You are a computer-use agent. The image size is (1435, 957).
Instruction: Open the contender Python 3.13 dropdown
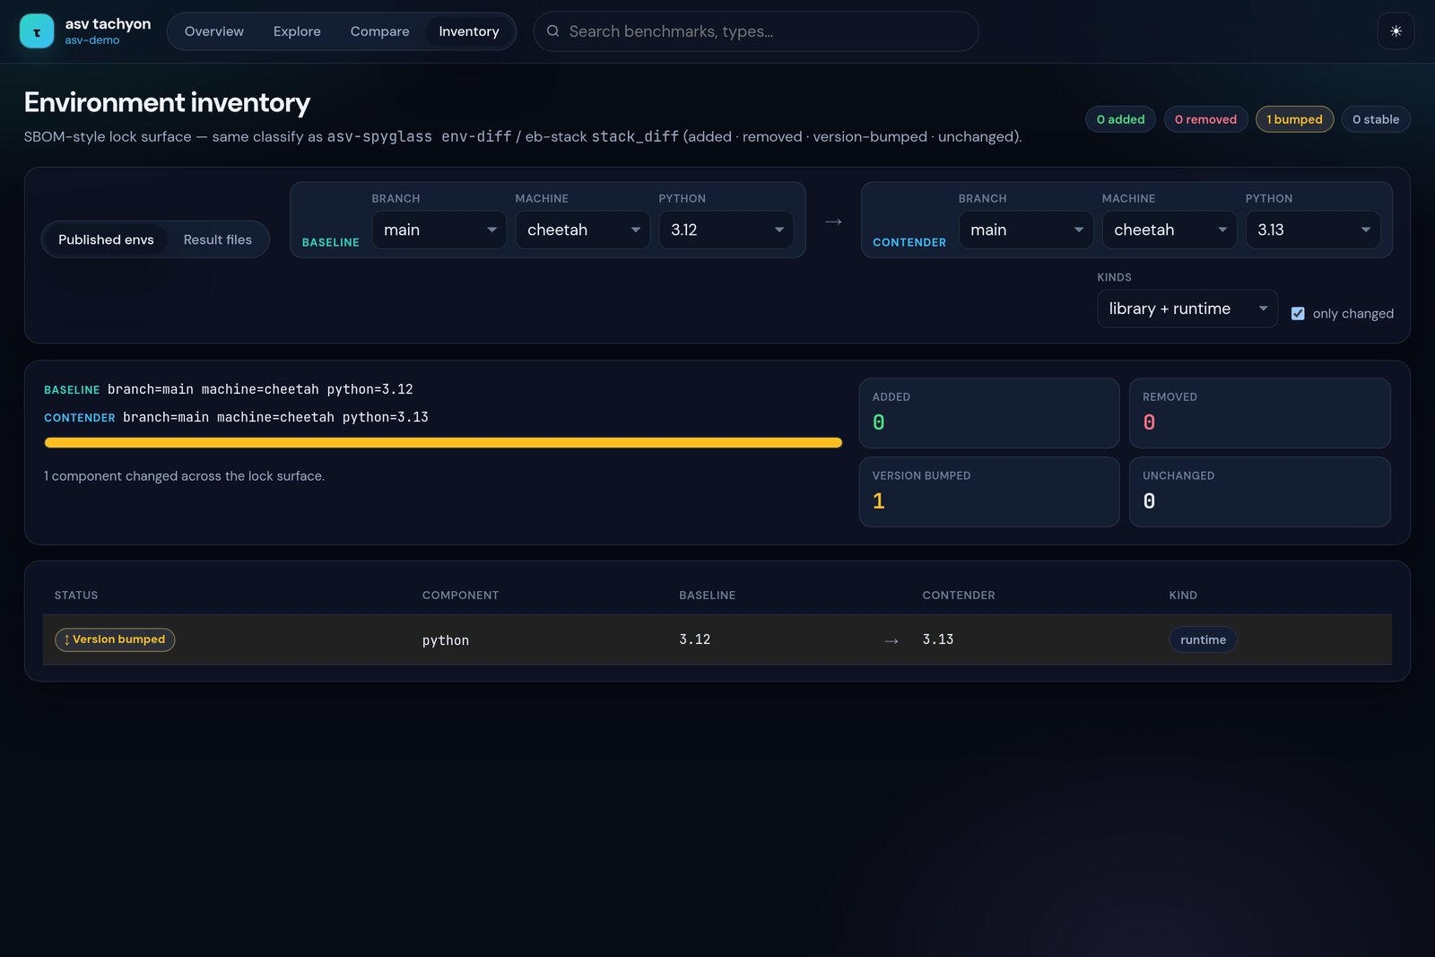(x=1313, y=230)
